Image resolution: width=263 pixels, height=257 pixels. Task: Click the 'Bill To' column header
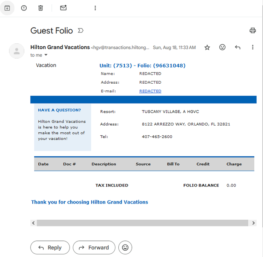pos(173,164)
